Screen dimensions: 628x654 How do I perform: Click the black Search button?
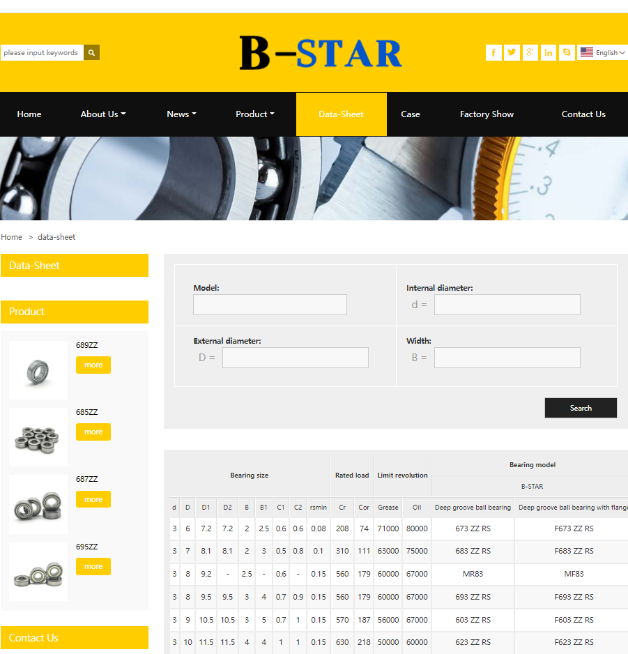[581, 408]
